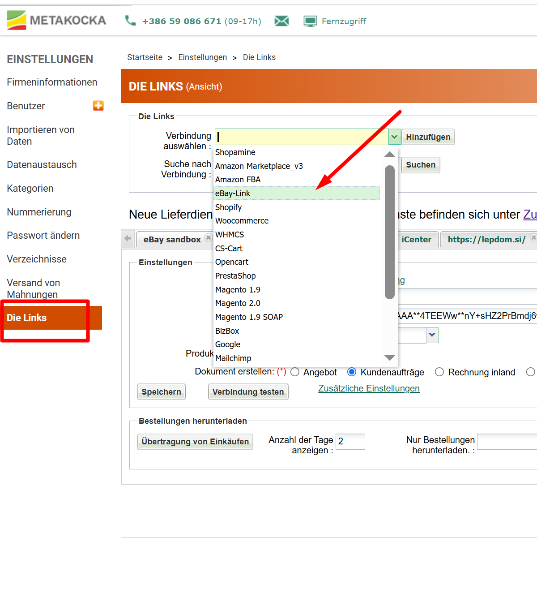
Task: Open Kategorien sidebar item
Action: click(x=30, y=189)
